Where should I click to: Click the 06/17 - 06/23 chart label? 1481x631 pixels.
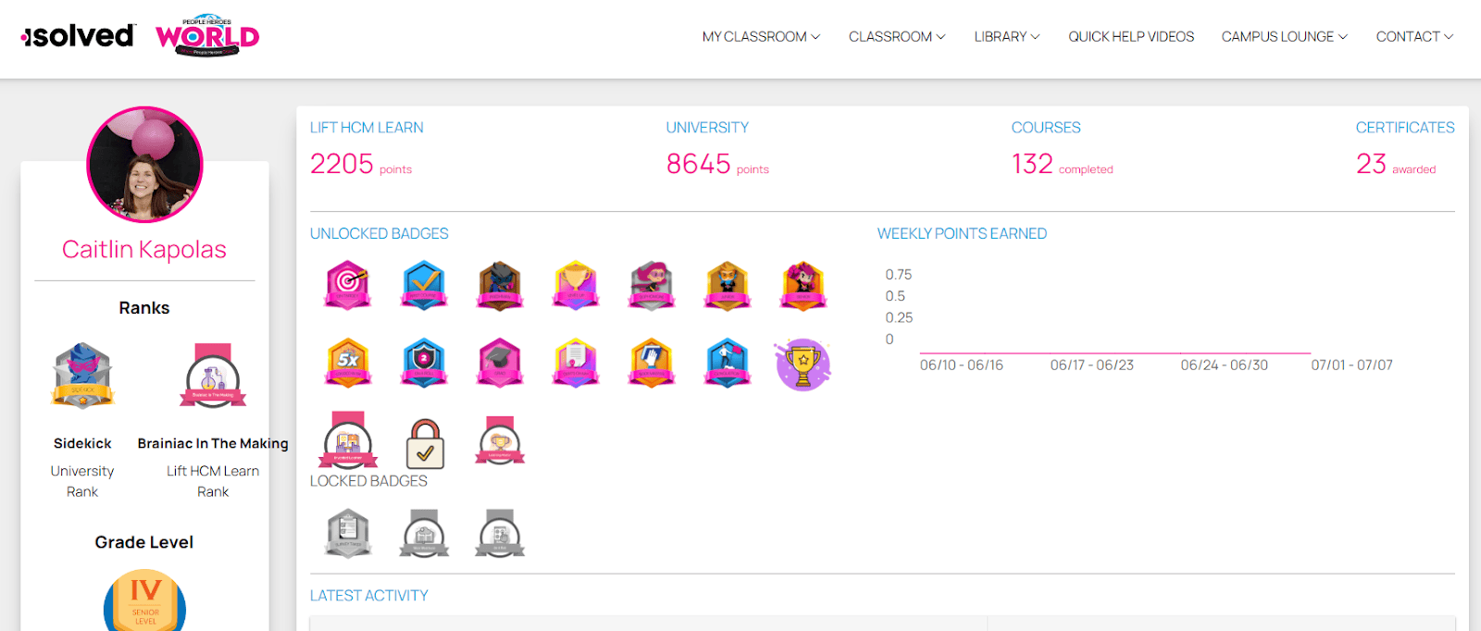1091,365
